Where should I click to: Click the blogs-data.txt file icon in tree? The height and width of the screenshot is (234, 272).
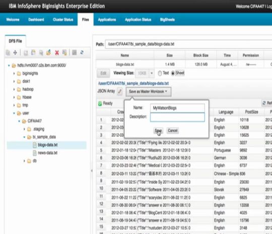tap(35, 145)
